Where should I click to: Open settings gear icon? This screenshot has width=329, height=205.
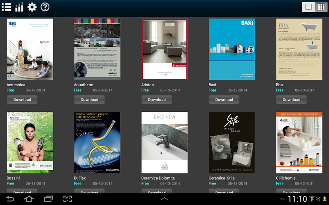point(32,7)
